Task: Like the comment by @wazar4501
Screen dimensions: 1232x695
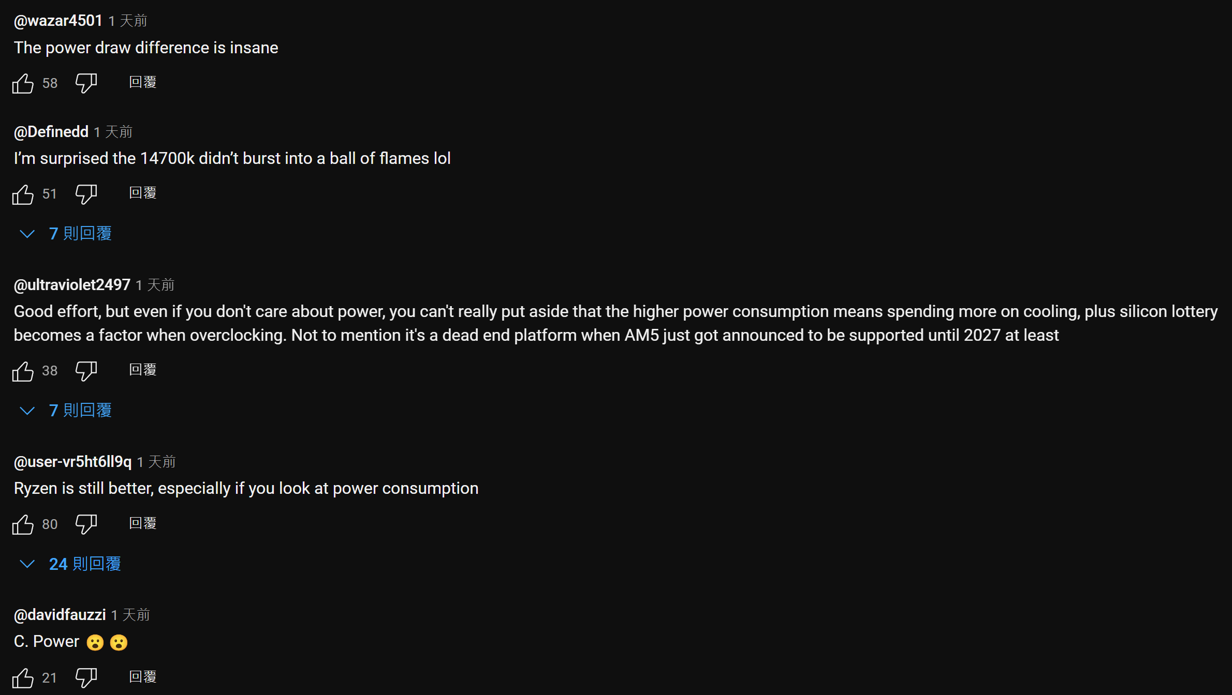Action: 23,83
